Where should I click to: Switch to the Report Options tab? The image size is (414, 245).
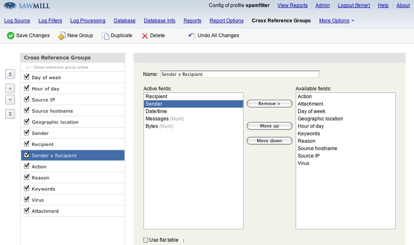(x=226, y=21)
